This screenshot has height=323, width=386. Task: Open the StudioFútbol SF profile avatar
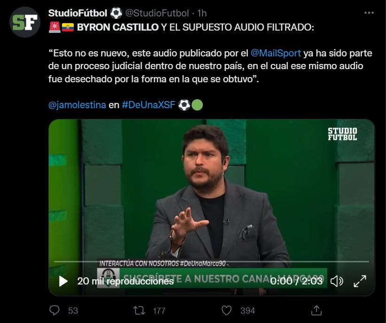(24, 22)
